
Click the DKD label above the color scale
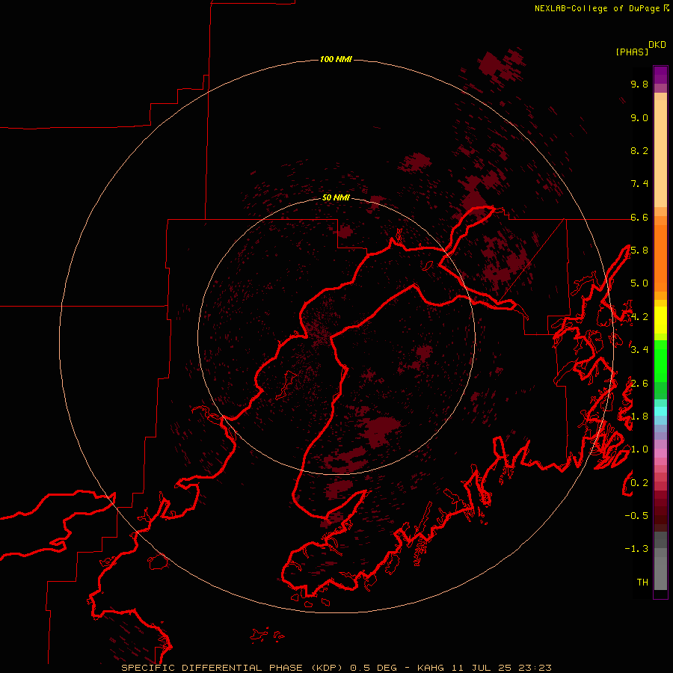[657, 44]
